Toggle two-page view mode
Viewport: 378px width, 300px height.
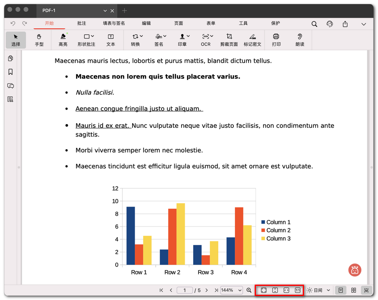(x=354, y=290)
